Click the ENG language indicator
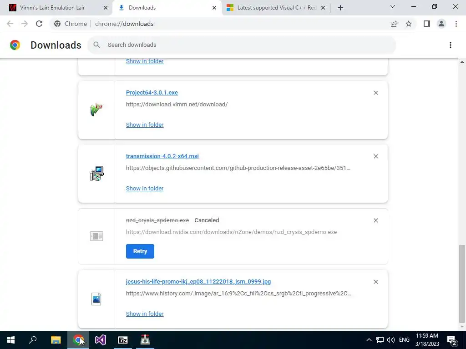This screenshot has width=466, height=349. (404, 340)
